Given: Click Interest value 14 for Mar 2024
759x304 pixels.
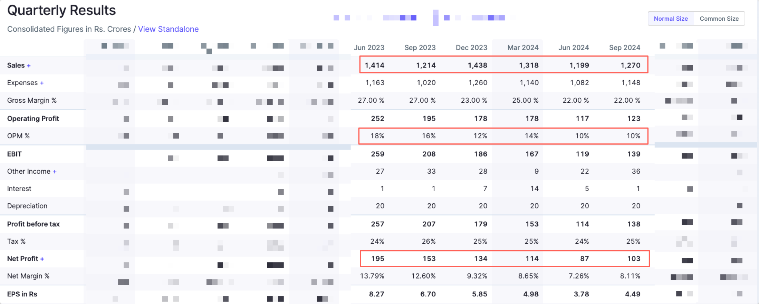Looking at the screenshot, I should point(535,189).
